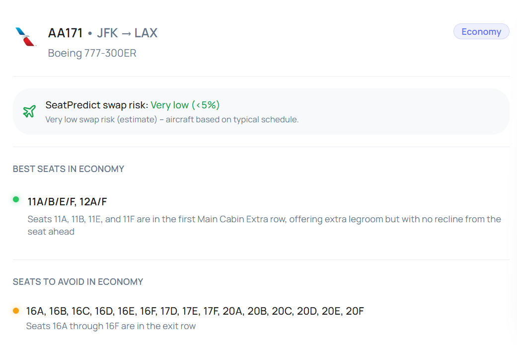Click the SeatPredict swap risk label
Screen dimensions: 517x345
[x=96, y=105]
